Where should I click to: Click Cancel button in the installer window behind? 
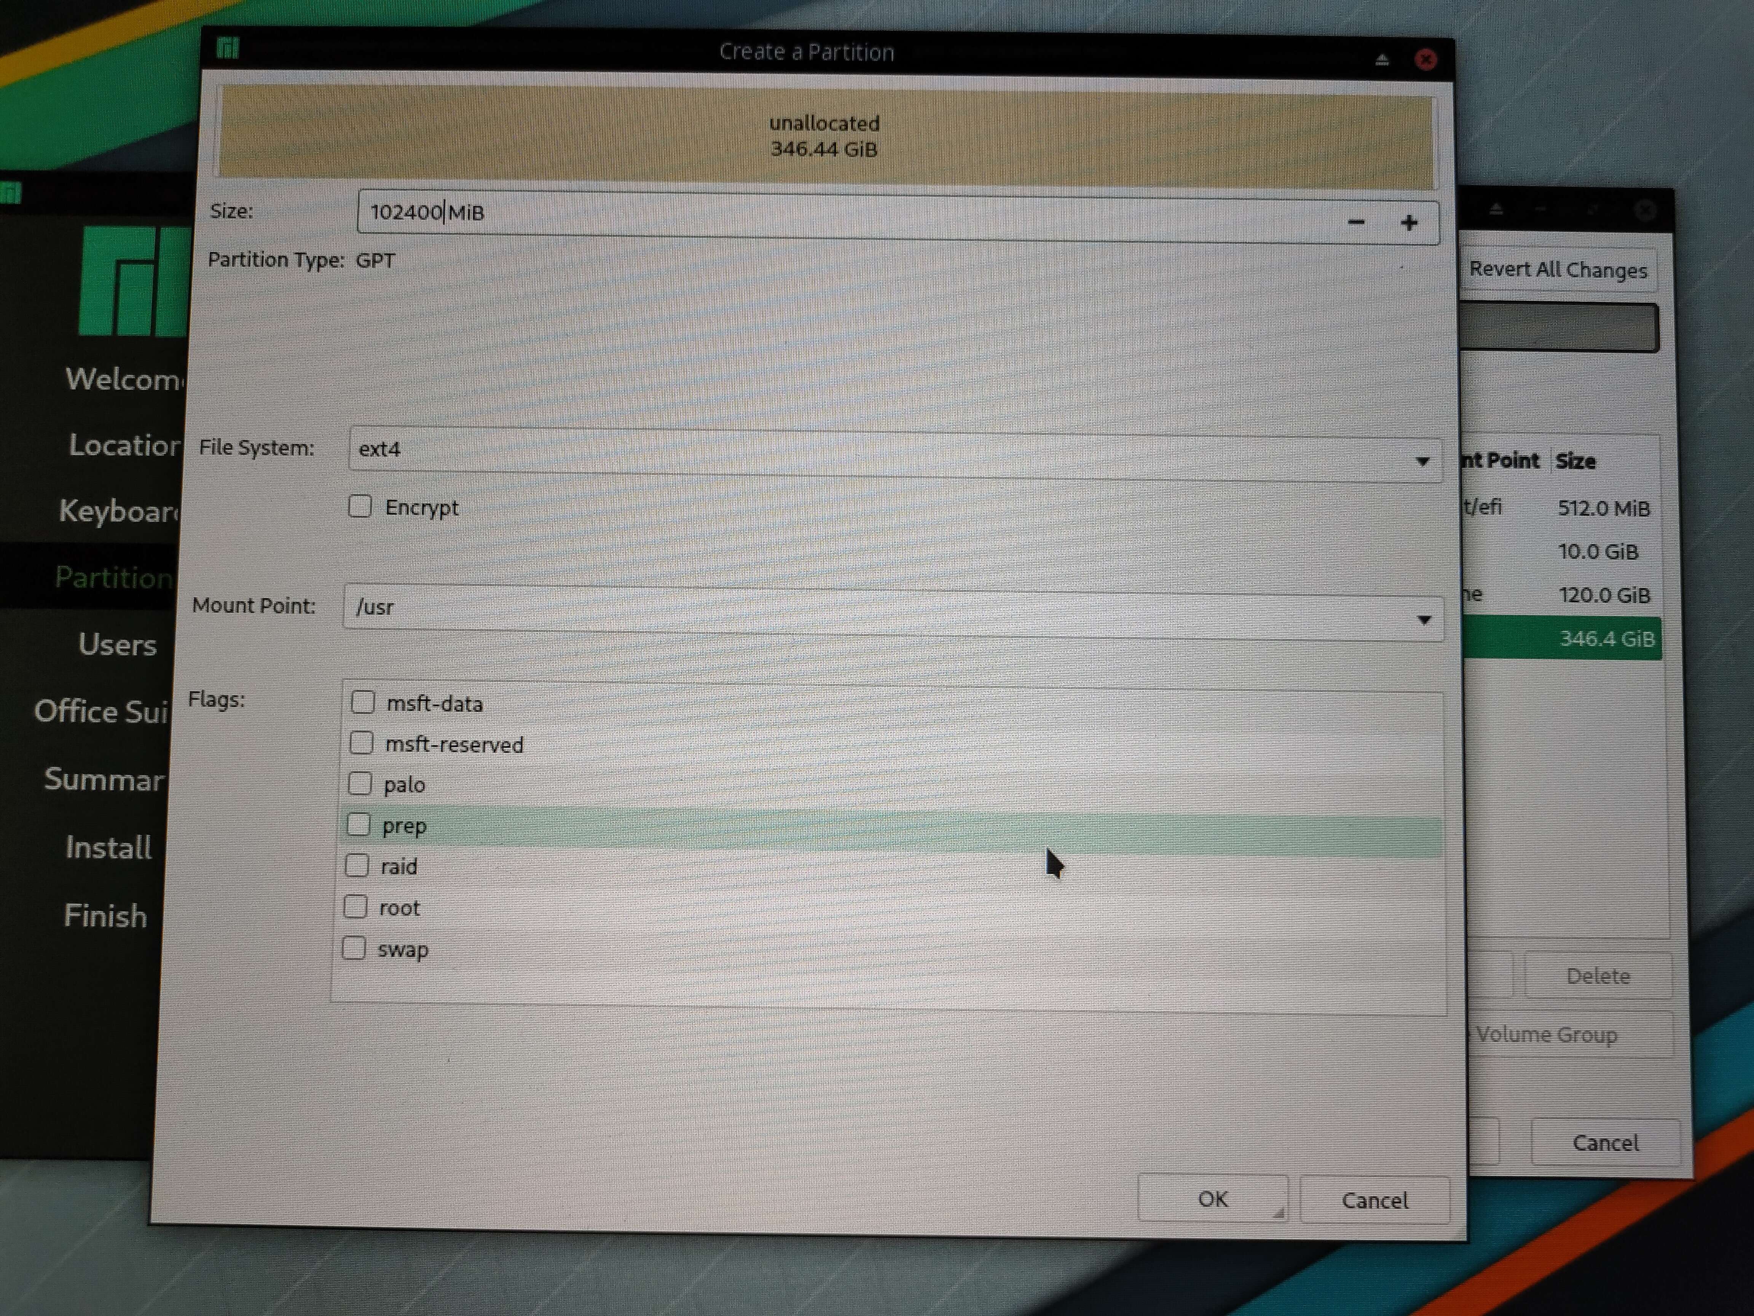tap(1605, 1142)
